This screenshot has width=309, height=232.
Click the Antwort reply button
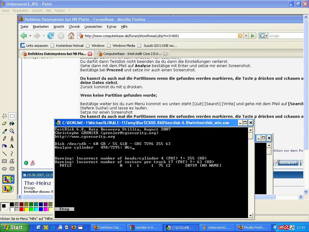(286, 163)
